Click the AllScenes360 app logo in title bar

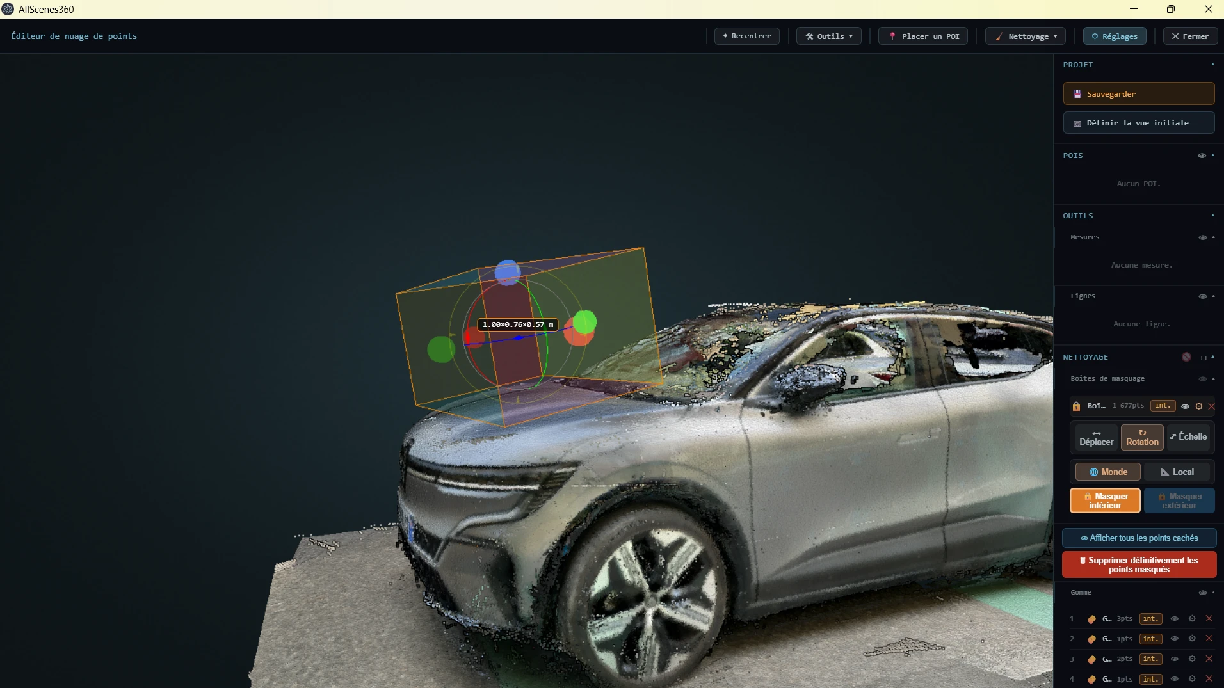tap(8, 9)
